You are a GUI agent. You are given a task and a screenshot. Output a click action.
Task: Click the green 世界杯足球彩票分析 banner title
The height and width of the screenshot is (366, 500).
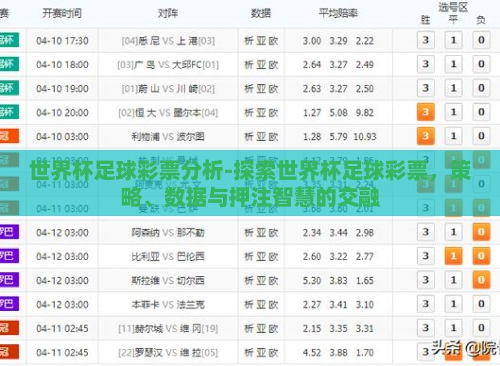pyautogui.click(x=250, y=184)
